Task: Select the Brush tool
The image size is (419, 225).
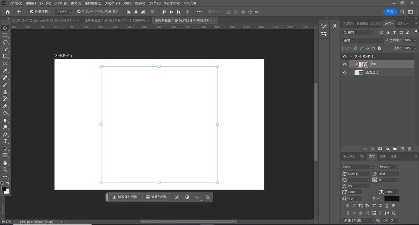Action: click(x=5, y=85)
